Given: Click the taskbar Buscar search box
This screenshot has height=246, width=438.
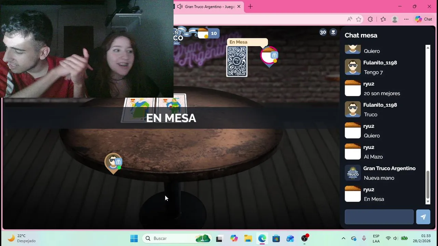Looking at the screenshot, I should (178, 238).
